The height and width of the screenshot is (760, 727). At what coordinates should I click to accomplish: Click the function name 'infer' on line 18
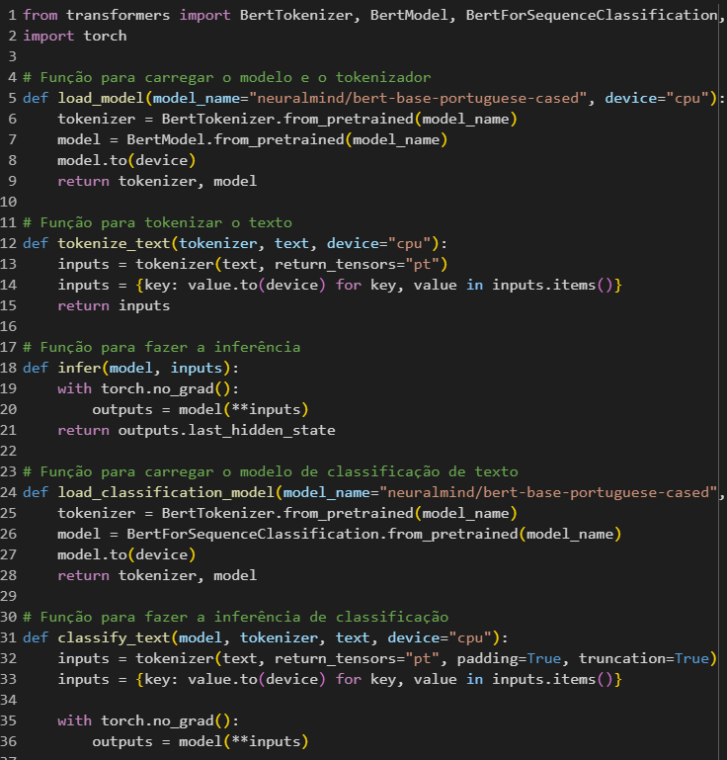79,369
